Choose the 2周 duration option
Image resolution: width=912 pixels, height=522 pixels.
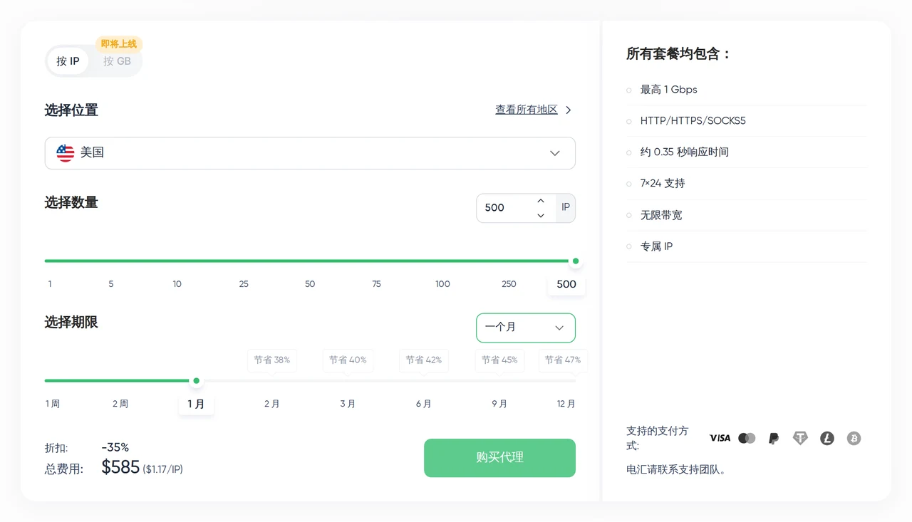click(x=120, y=404)
